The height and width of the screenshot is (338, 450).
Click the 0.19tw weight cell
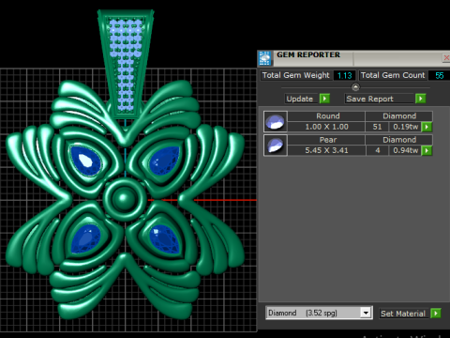click(x=405, y=127)
